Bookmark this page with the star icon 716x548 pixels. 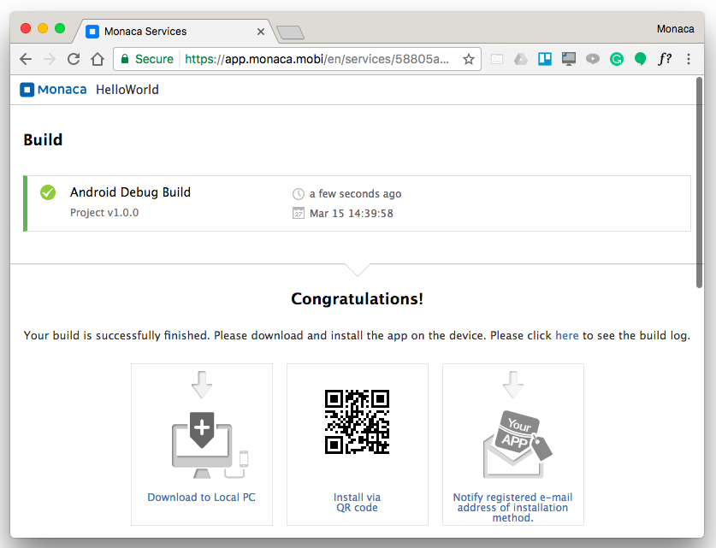(x=468, y=59)
